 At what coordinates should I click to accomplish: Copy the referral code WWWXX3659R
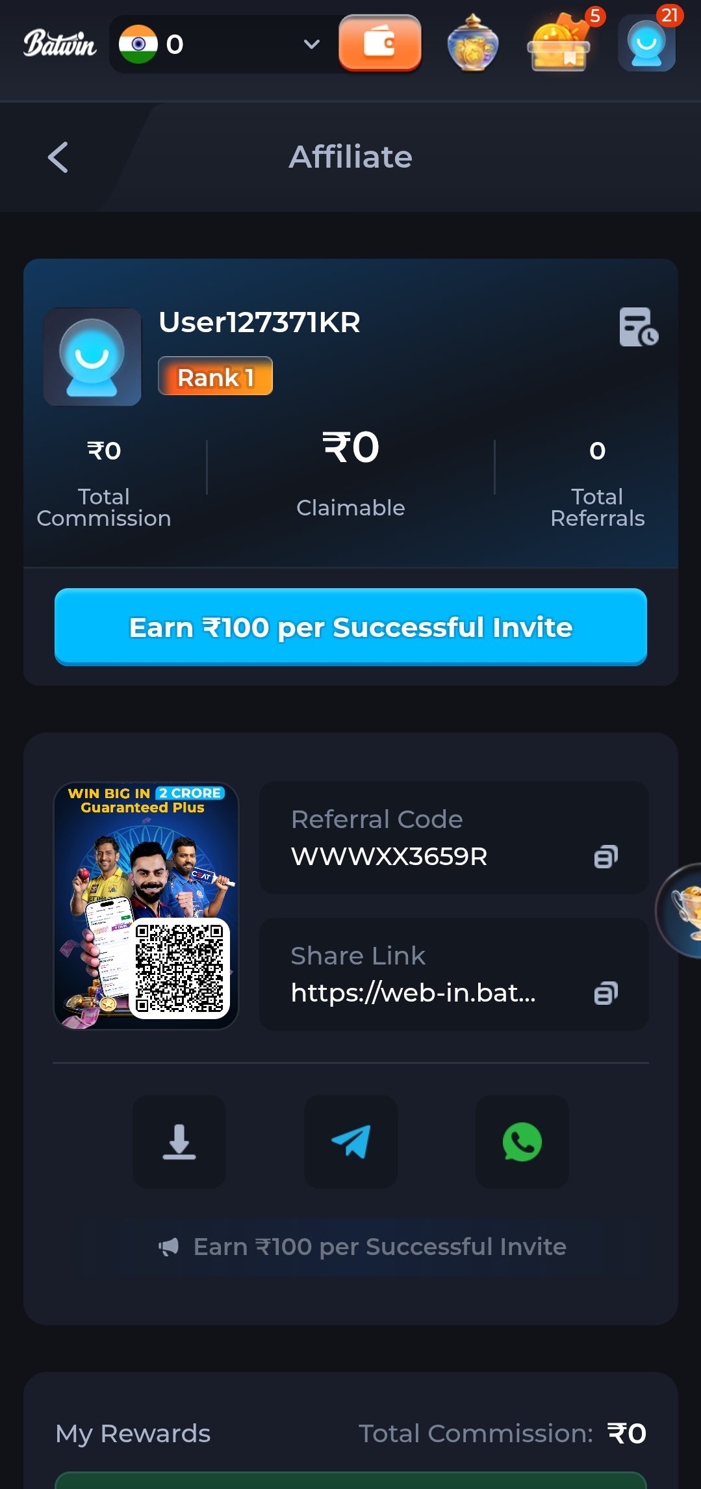[605, 857]
